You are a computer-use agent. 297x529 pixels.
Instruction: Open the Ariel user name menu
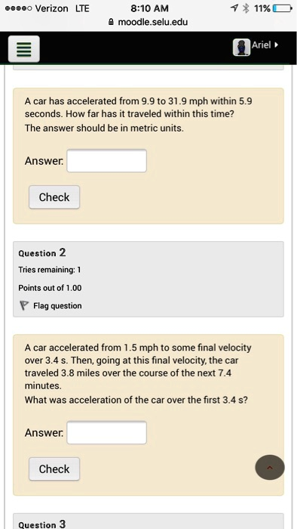pos(262,45)
